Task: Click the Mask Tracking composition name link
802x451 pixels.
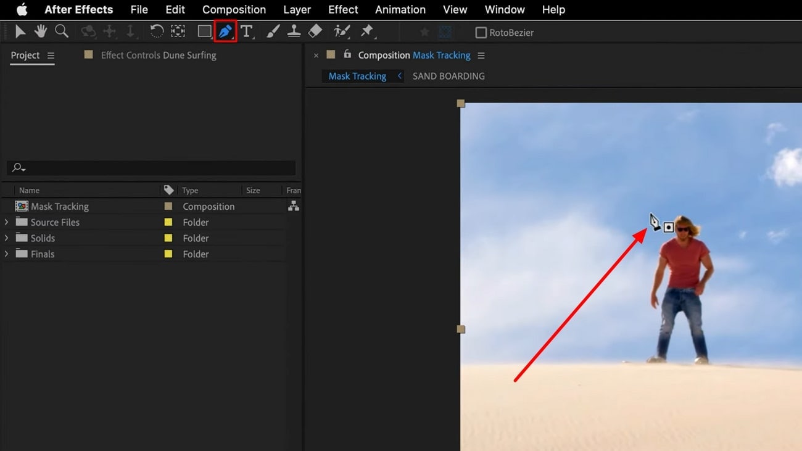Action: (x=442, y=56)
